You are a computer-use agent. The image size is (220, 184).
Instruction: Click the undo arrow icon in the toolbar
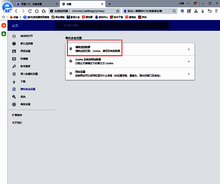(209, 11)
